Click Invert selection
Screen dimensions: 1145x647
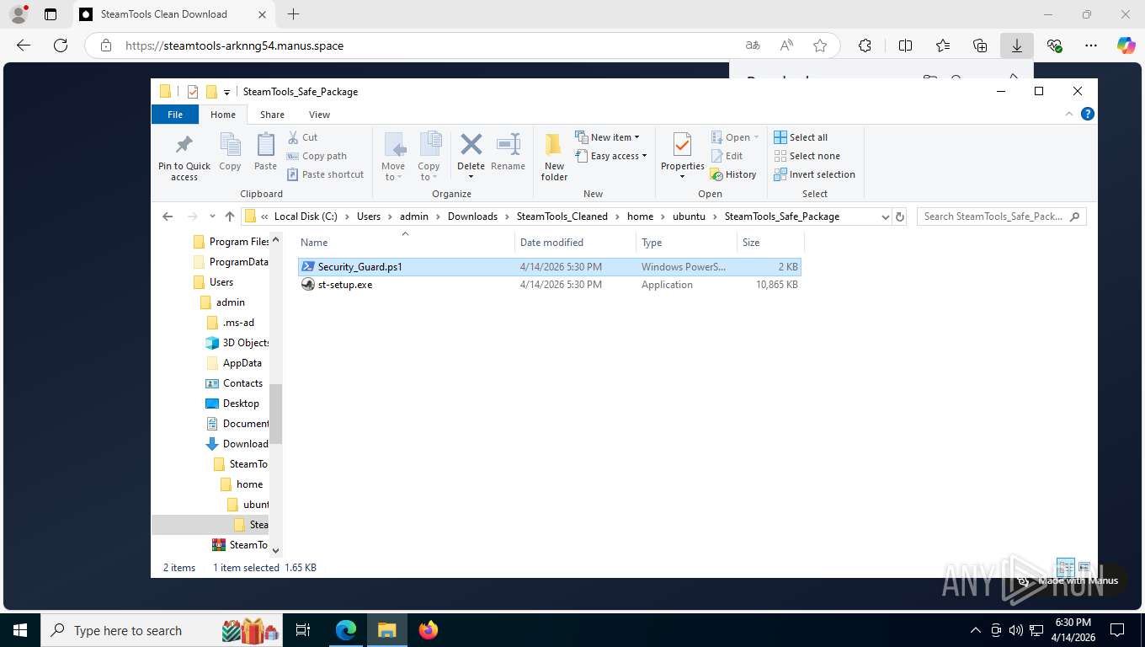814,174
